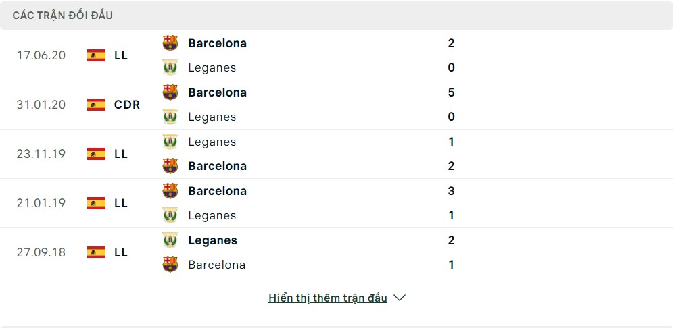Click 'Hiển thị thêm trận đấu' link
Viewport: 674px width, 328px height.
pos(327,298)
